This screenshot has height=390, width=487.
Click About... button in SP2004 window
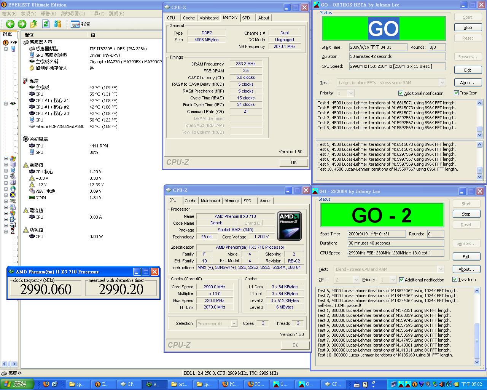[466, 269]
